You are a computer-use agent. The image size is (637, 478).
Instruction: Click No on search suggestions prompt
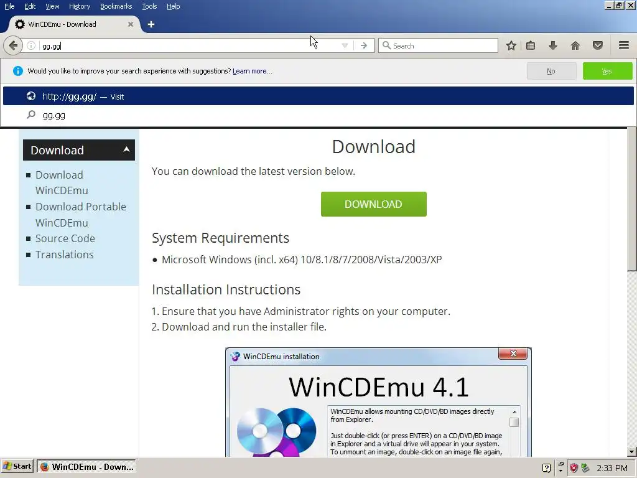coord(551,71)
